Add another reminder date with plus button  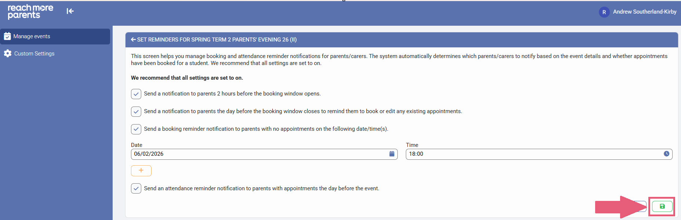coord(141,170)
